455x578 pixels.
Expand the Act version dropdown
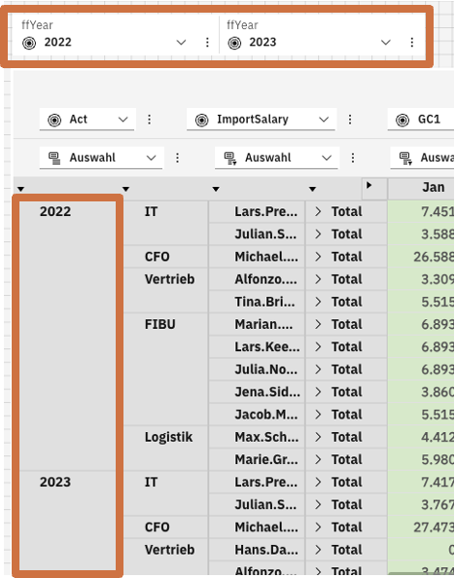pos(123,120)
